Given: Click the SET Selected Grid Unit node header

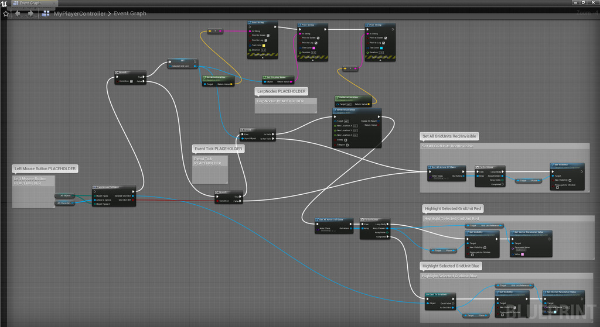Looking at the screenshot, I should point(182,60).
